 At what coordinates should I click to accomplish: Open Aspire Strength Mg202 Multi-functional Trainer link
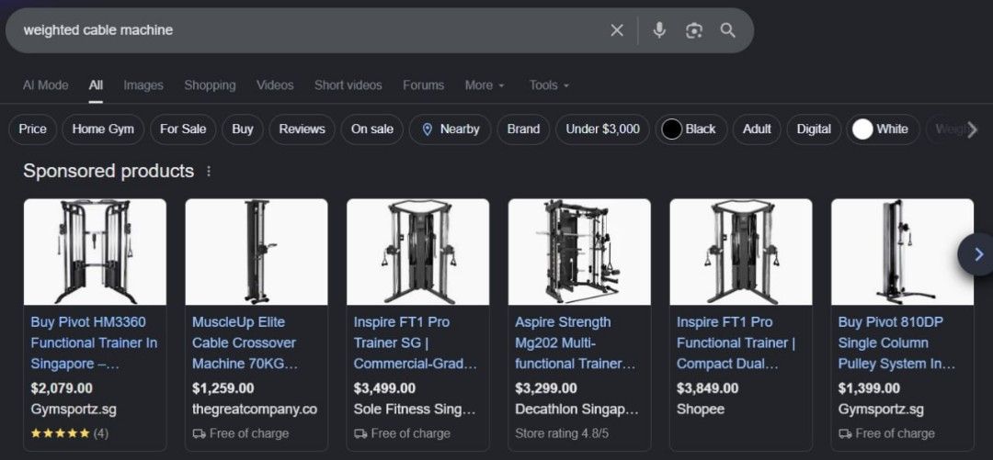575,343
